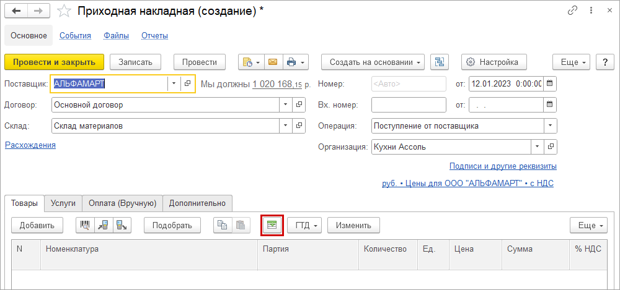The height and width of the screenshot is (290, 620).
Task: Open the print icon menu
Action: (296, 62)
